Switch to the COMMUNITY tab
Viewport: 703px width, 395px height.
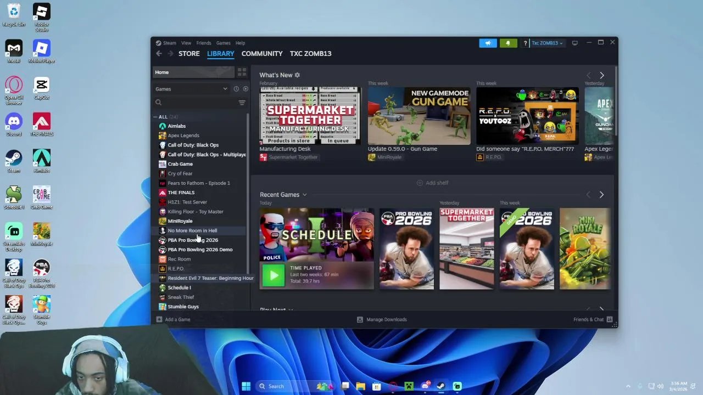pyautogui.click(x=262, y=53)
